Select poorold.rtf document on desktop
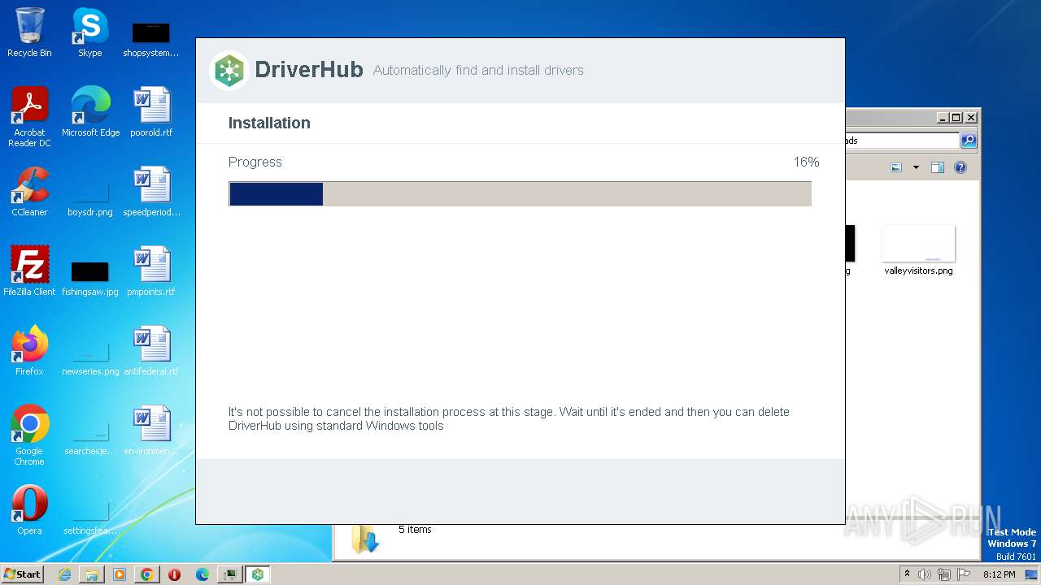 pos(151,112)
